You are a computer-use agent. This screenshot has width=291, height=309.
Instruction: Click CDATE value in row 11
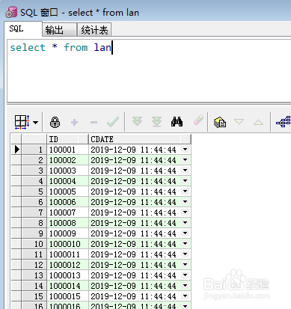click(x=133, y=254)
